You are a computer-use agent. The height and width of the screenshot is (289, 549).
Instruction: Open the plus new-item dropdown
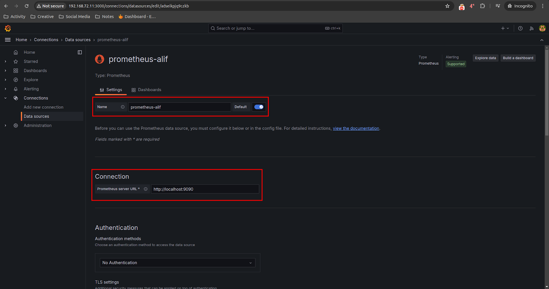coord(505,28)
